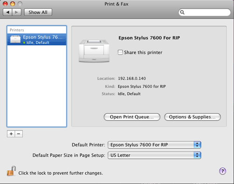The width and height of the screenshot is (234, 184).
Task: Focus the search field in toolbar
Action: click(205, 12)
